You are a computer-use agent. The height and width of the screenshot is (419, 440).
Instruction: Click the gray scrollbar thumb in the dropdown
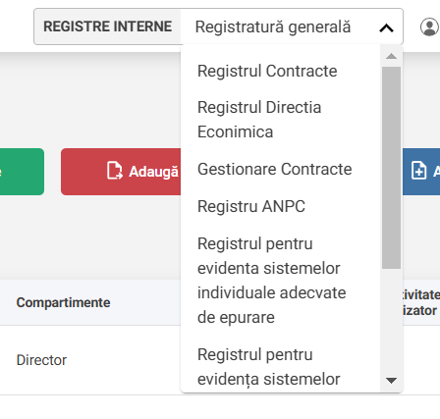point(391,168)
